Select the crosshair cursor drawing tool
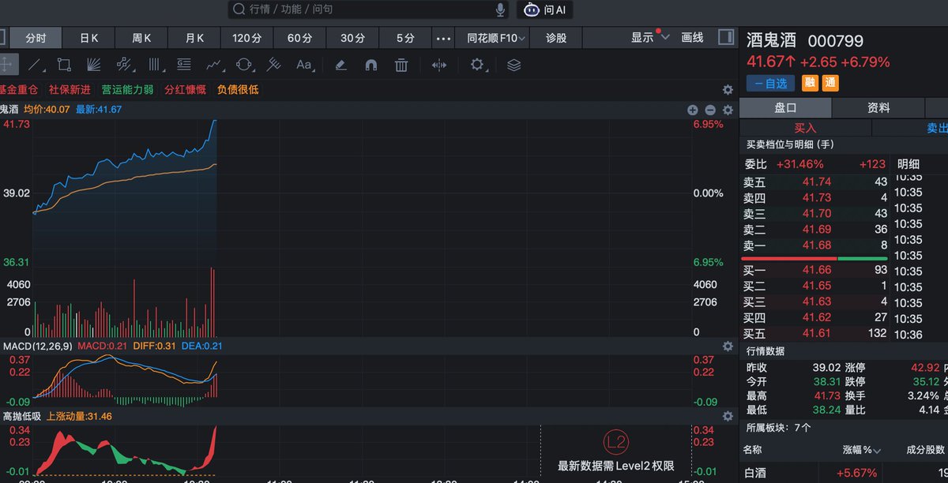 pos(6,65)
